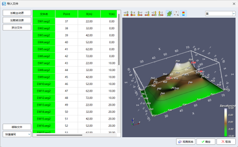The width and height of the screenshot is (238, 147).
Task: Click the 拆分文件 button
Action: coord(17,28)
